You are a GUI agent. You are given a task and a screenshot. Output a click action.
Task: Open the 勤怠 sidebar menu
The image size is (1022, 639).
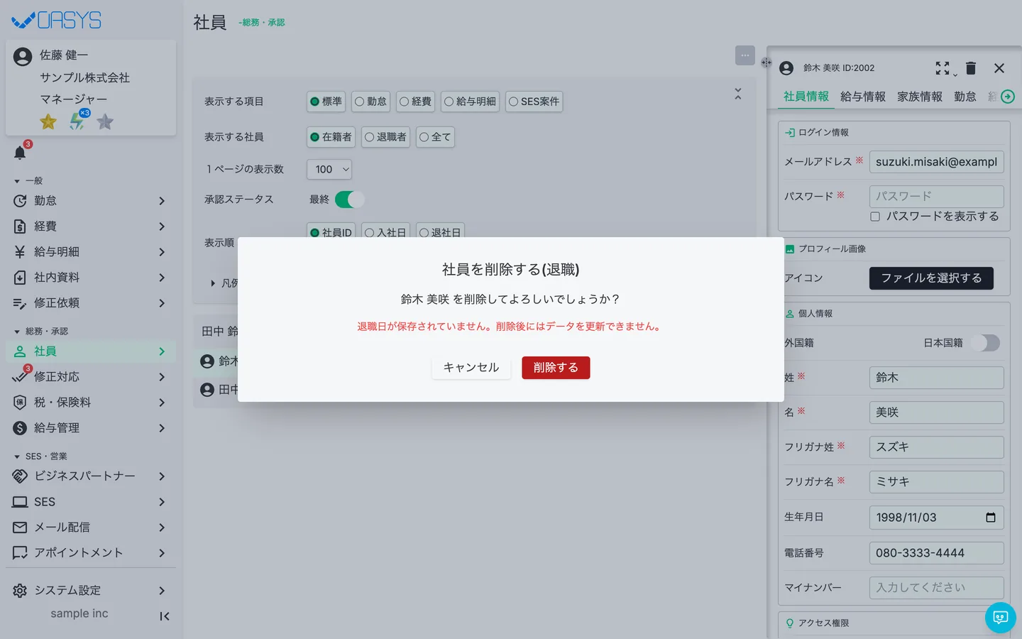90,201
